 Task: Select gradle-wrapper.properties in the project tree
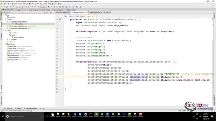click(17, 51)
